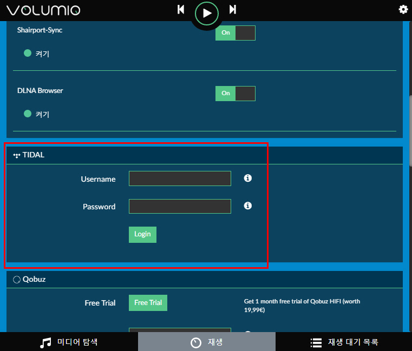Open 재생 playback tab

[207, 342]
